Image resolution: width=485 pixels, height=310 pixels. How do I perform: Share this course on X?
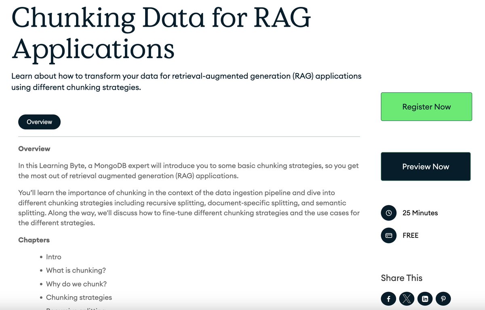click(x=407, y=299)
